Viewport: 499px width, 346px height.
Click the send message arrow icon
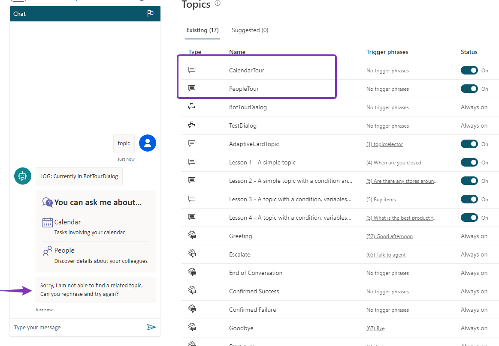click(151, 327)
